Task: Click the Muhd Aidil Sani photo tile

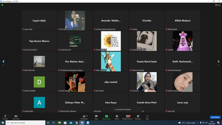Action: [x=39, y=61]
